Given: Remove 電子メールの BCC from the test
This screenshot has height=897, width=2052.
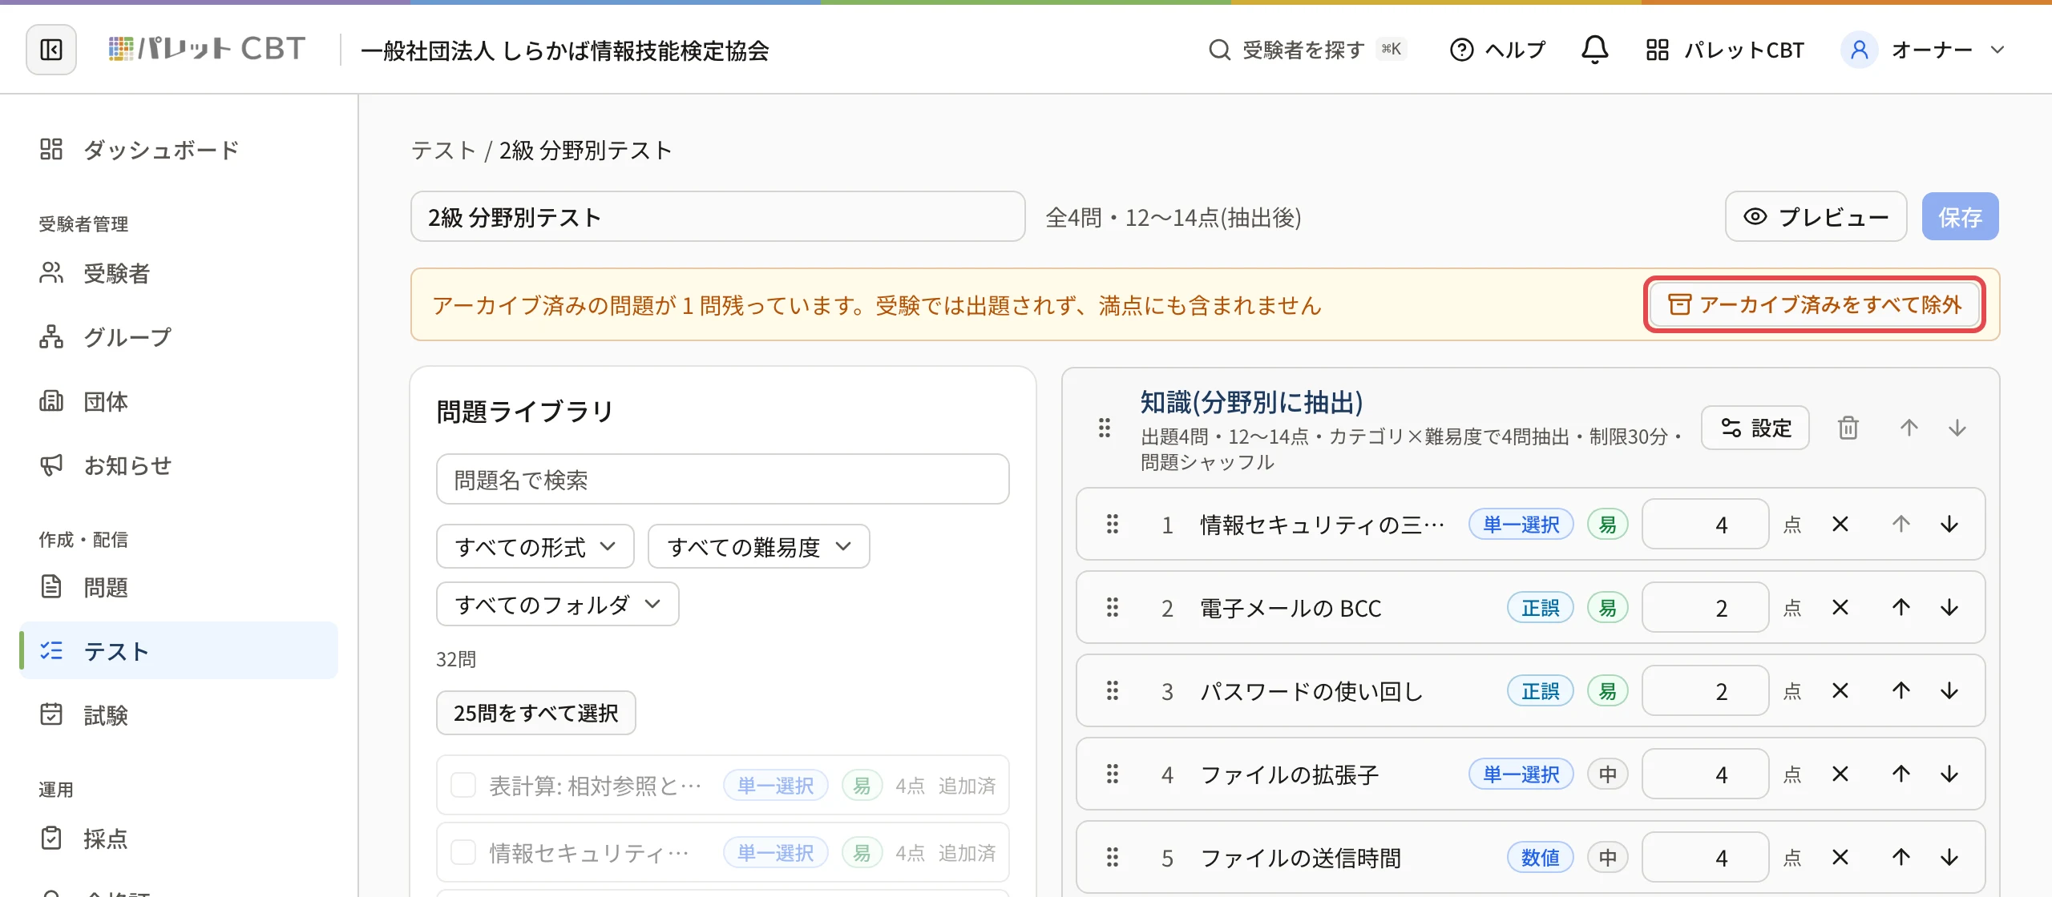Looking at the screenshot, I should 1840,608.
